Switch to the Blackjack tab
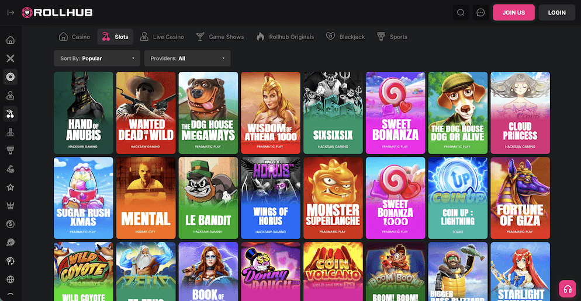This screenshot has height=301, width=581. click(x=345, y=37)
